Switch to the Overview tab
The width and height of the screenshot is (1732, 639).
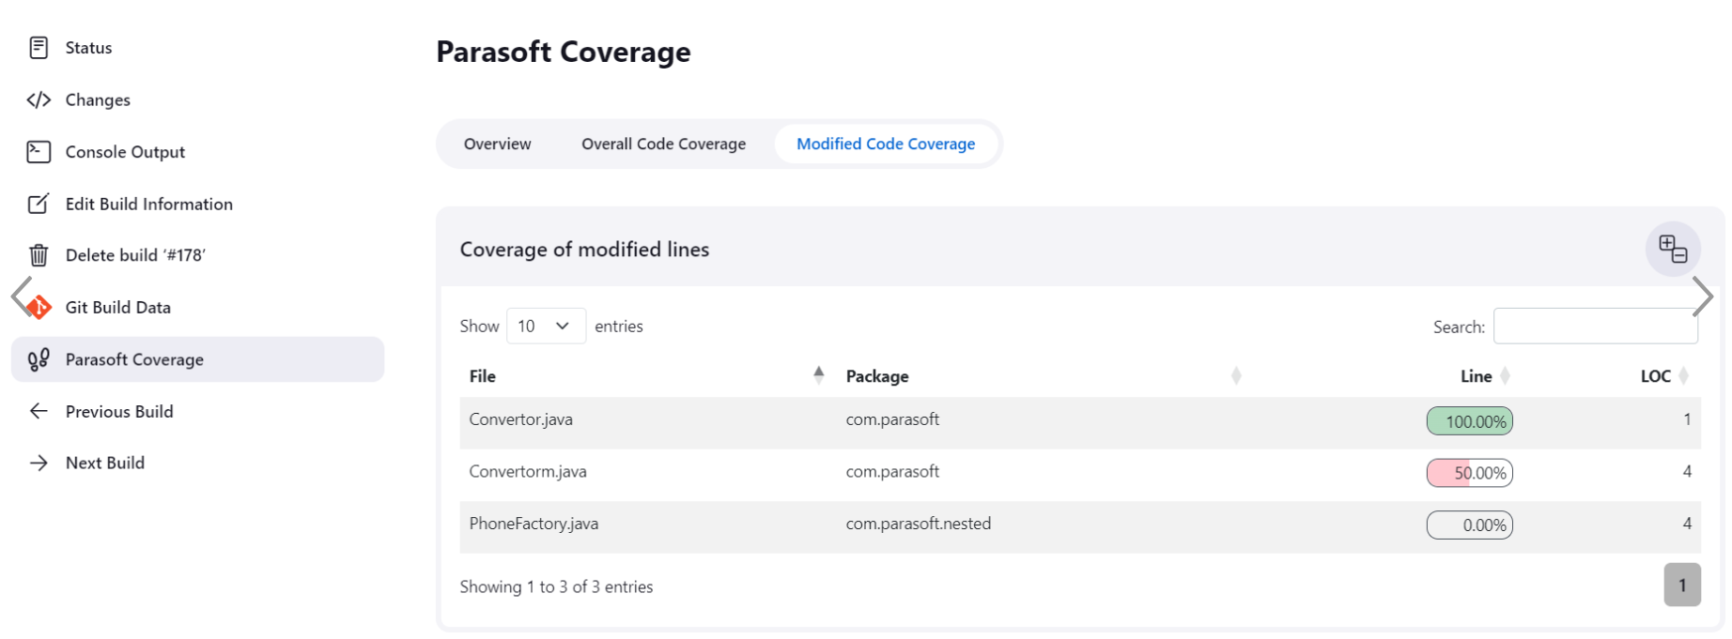click(x=498, y=144)
